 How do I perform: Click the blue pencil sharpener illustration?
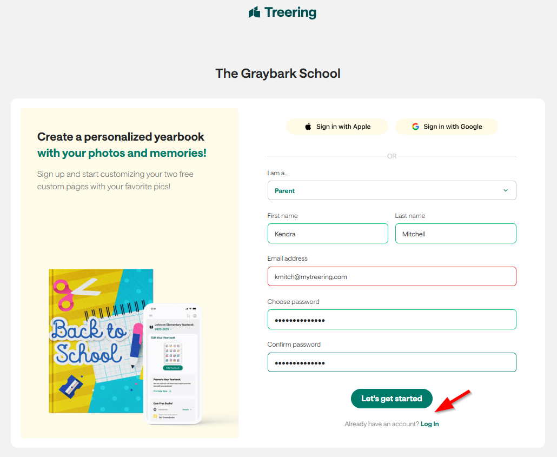[x=71, y=386]
